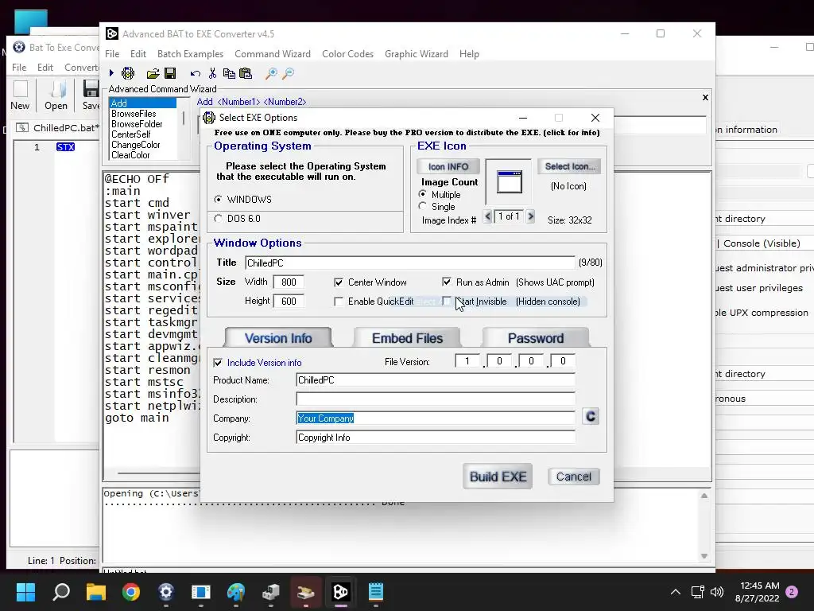Viewport: 814px width, 611px height.
Task: Click the Company field
Action: 436,418
